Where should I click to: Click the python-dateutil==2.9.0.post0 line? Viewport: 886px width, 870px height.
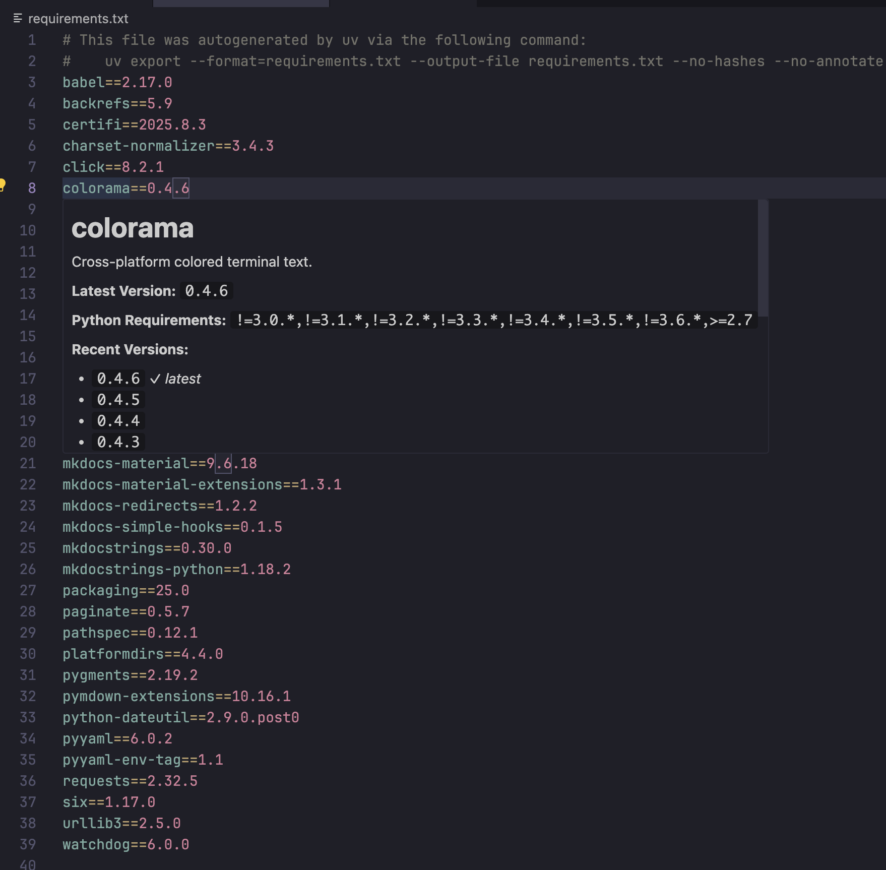pyautogui.click(x=181, y=717)
